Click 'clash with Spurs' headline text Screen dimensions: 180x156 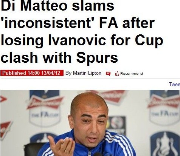click(x=59, y=58)
